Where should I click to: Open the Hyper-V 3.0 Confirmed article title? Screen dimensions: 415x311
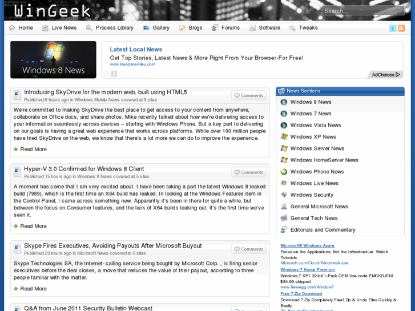[84, 169]
